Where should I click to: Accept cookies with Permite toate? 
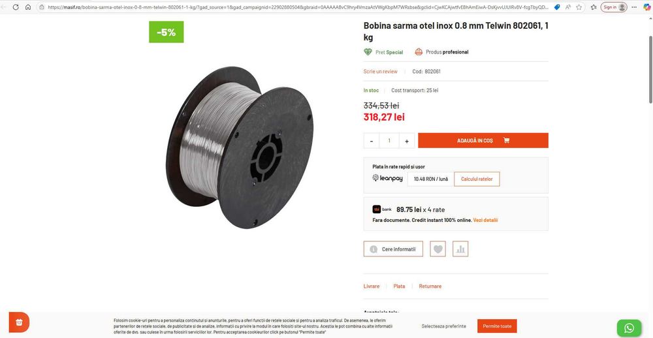[497, 326]
